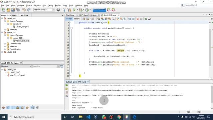Click the Redo toolbar icon
The width and height of the screenshot is (213, 120).
(29, 10)
